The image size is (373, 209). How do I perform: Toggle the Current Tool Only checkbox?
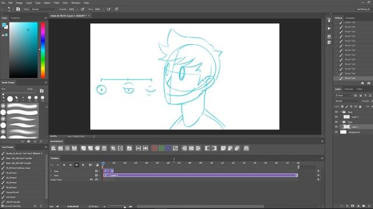click(2, 206)
